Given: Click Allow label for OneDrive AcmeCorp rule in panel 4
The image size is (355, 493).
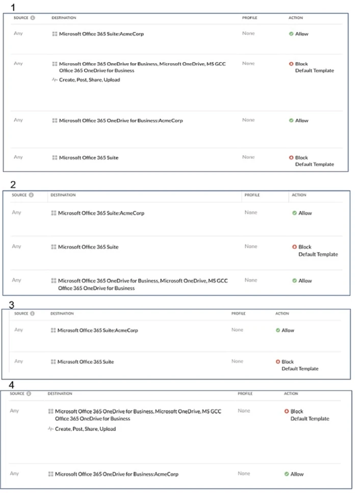Looking at the screenshot, I should (x=297, y=474).
